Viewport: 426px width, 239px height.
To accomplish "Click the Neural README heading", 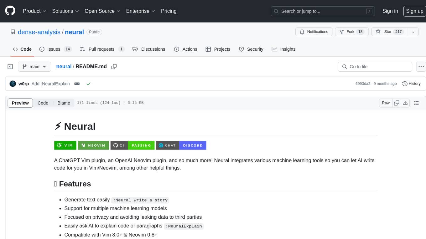I will [x=75, y=126].
